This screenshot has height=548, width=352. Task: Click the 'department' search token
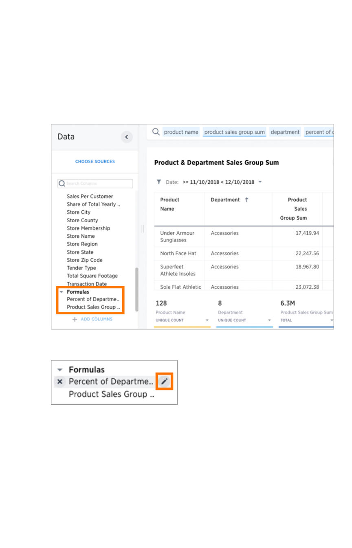point(285,132)
